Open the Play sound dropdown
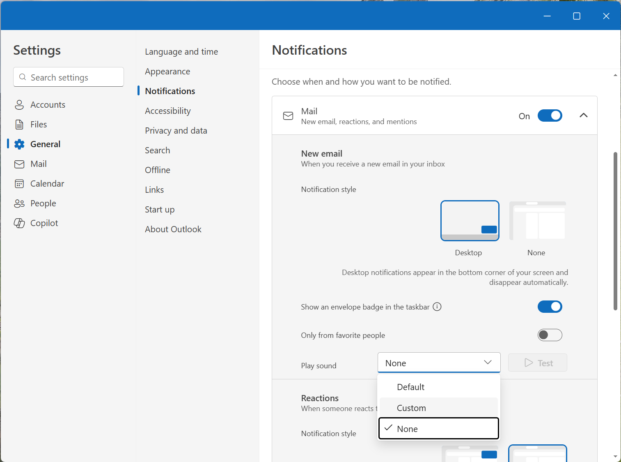Screen dimensions: 621x462 pos(439,363)
